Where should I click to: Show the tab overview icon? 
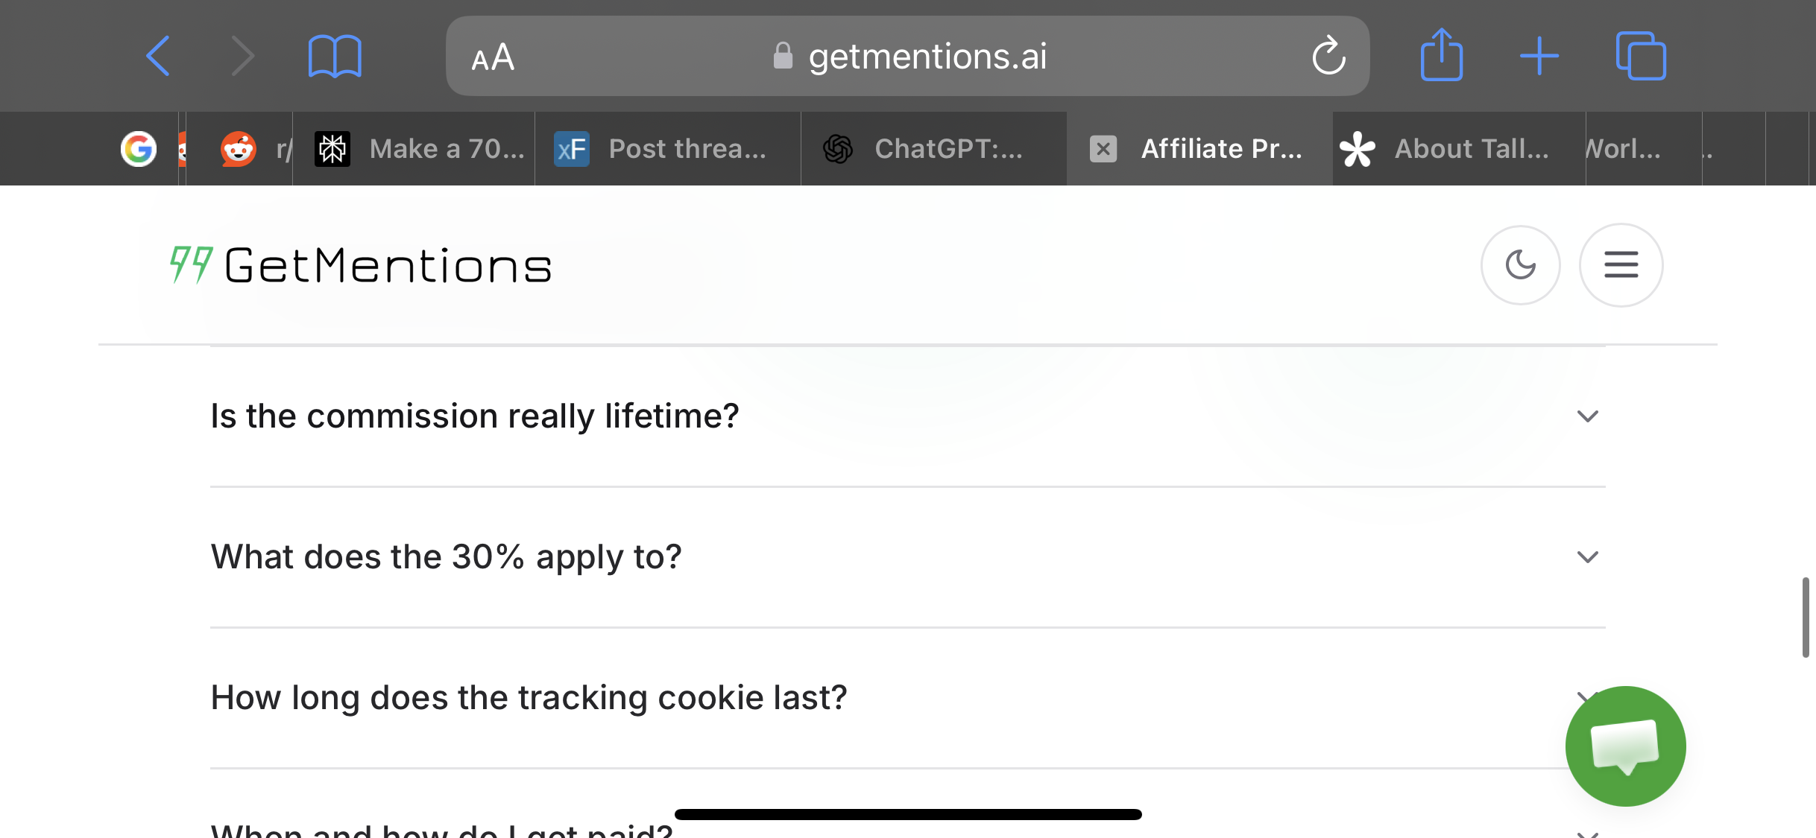coord(1641,56)
